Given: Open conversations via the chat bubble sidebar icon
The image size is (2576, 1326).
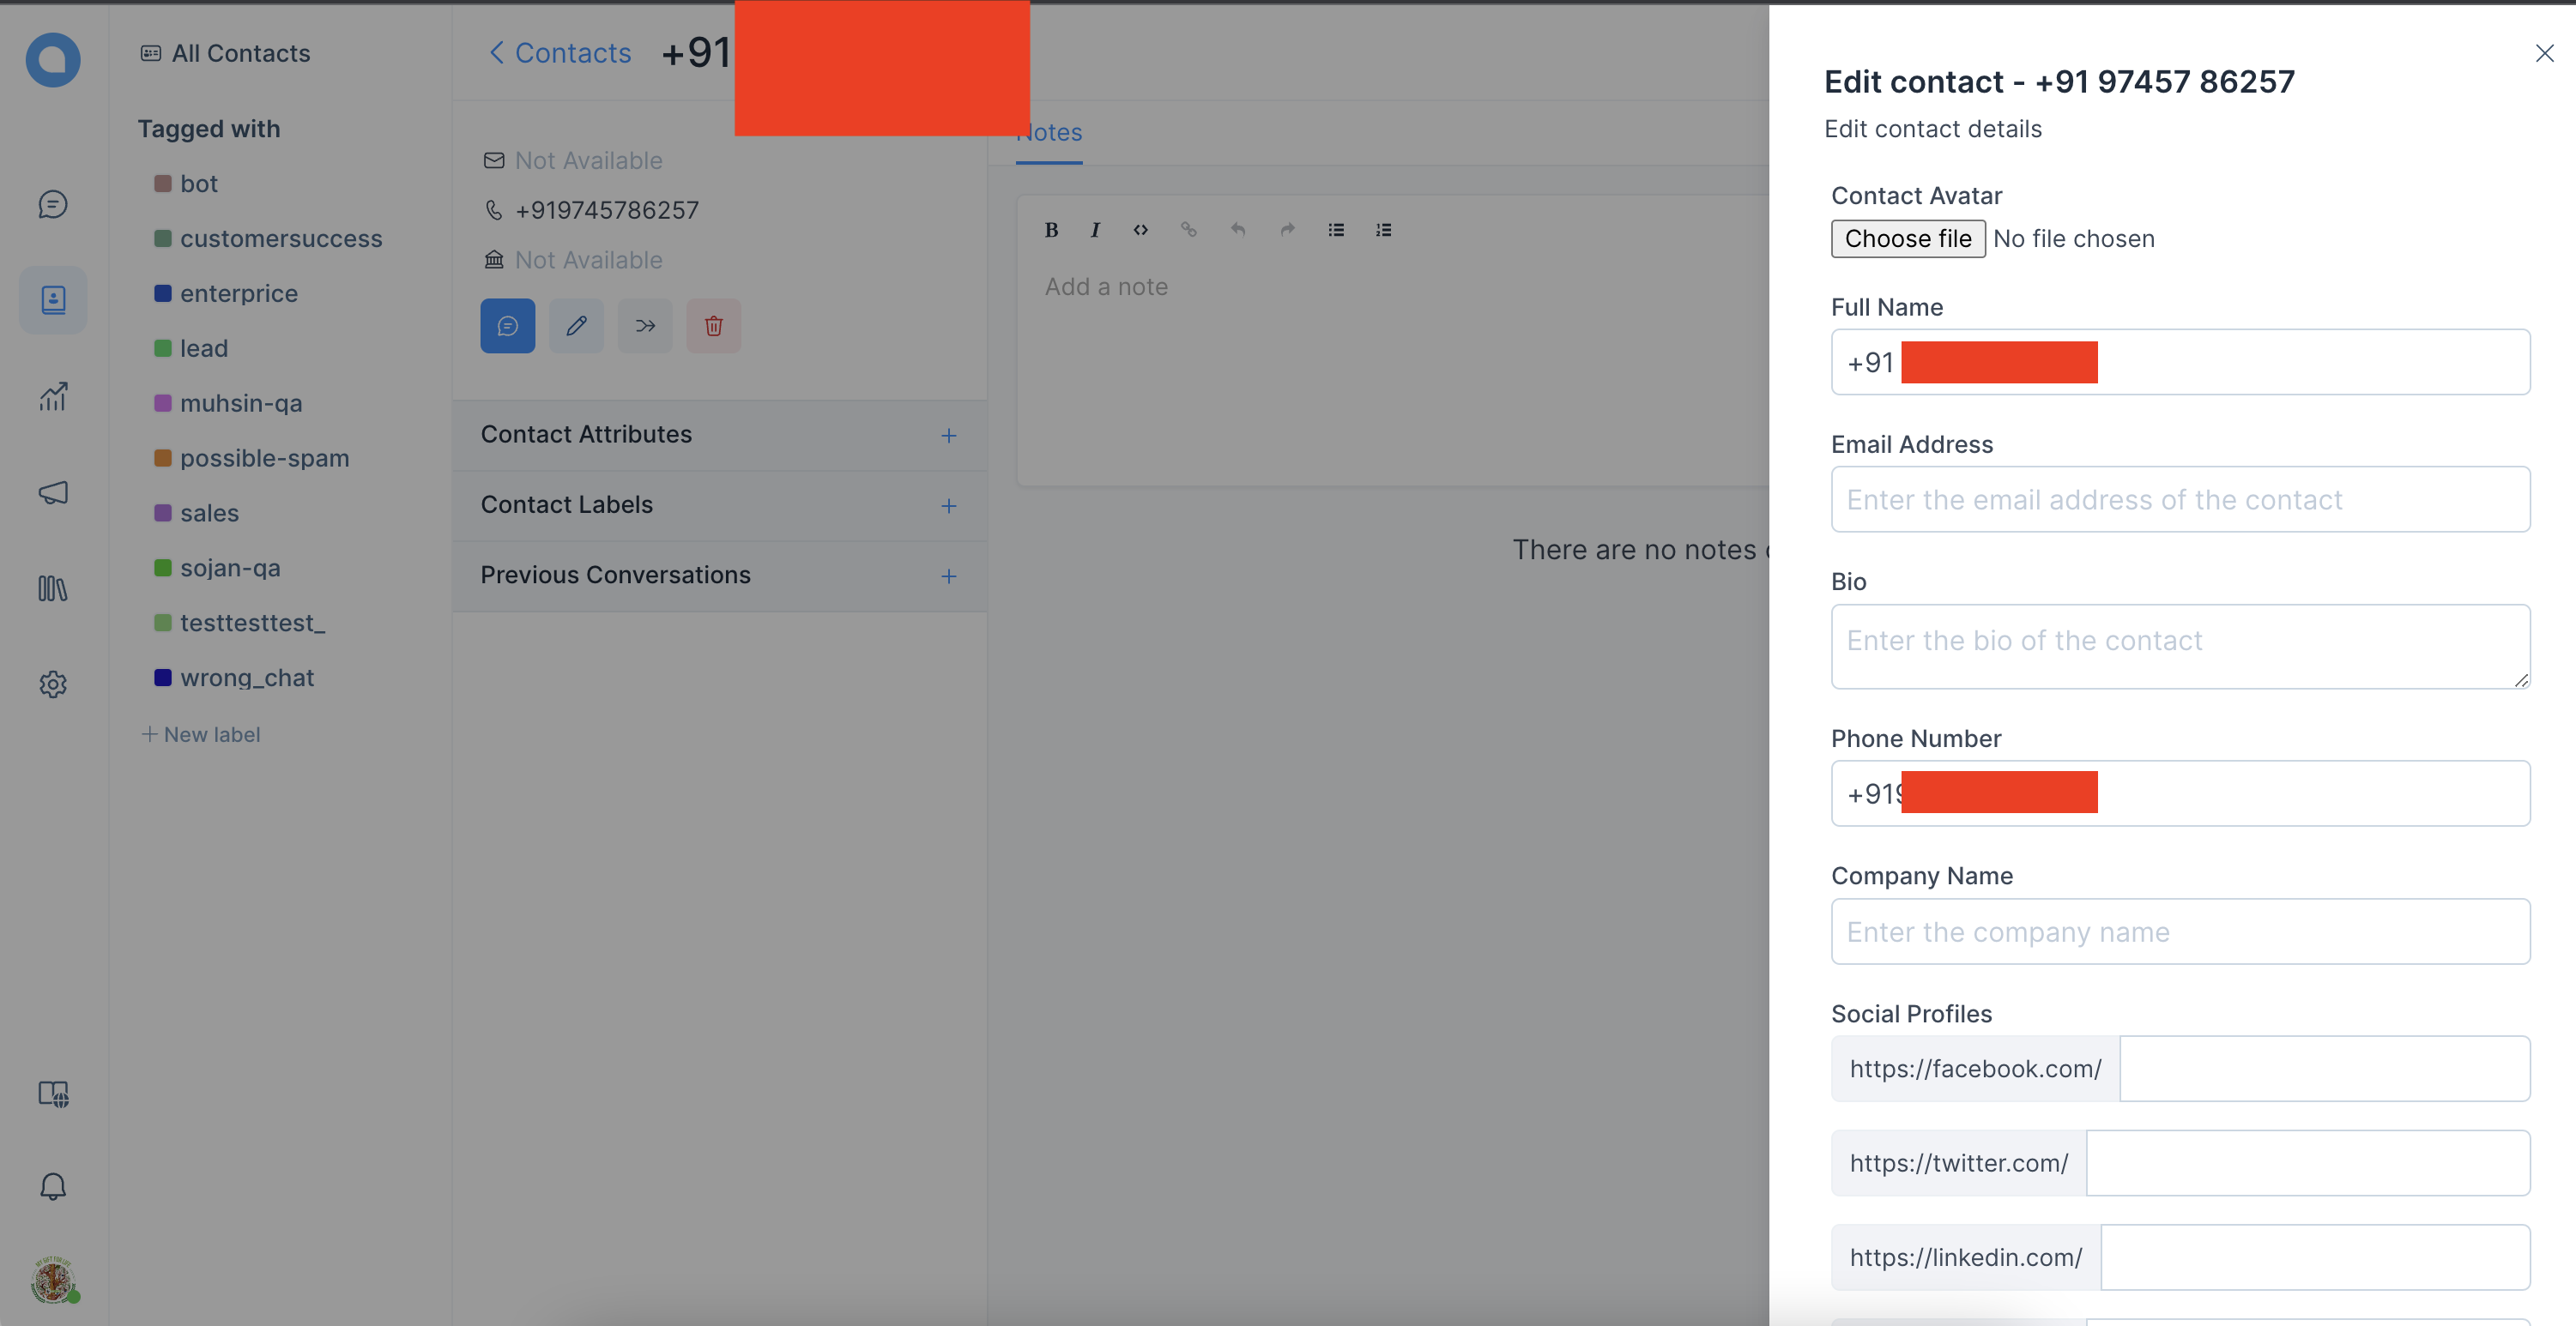Looking at the screenshot, I should coord(52,205).
